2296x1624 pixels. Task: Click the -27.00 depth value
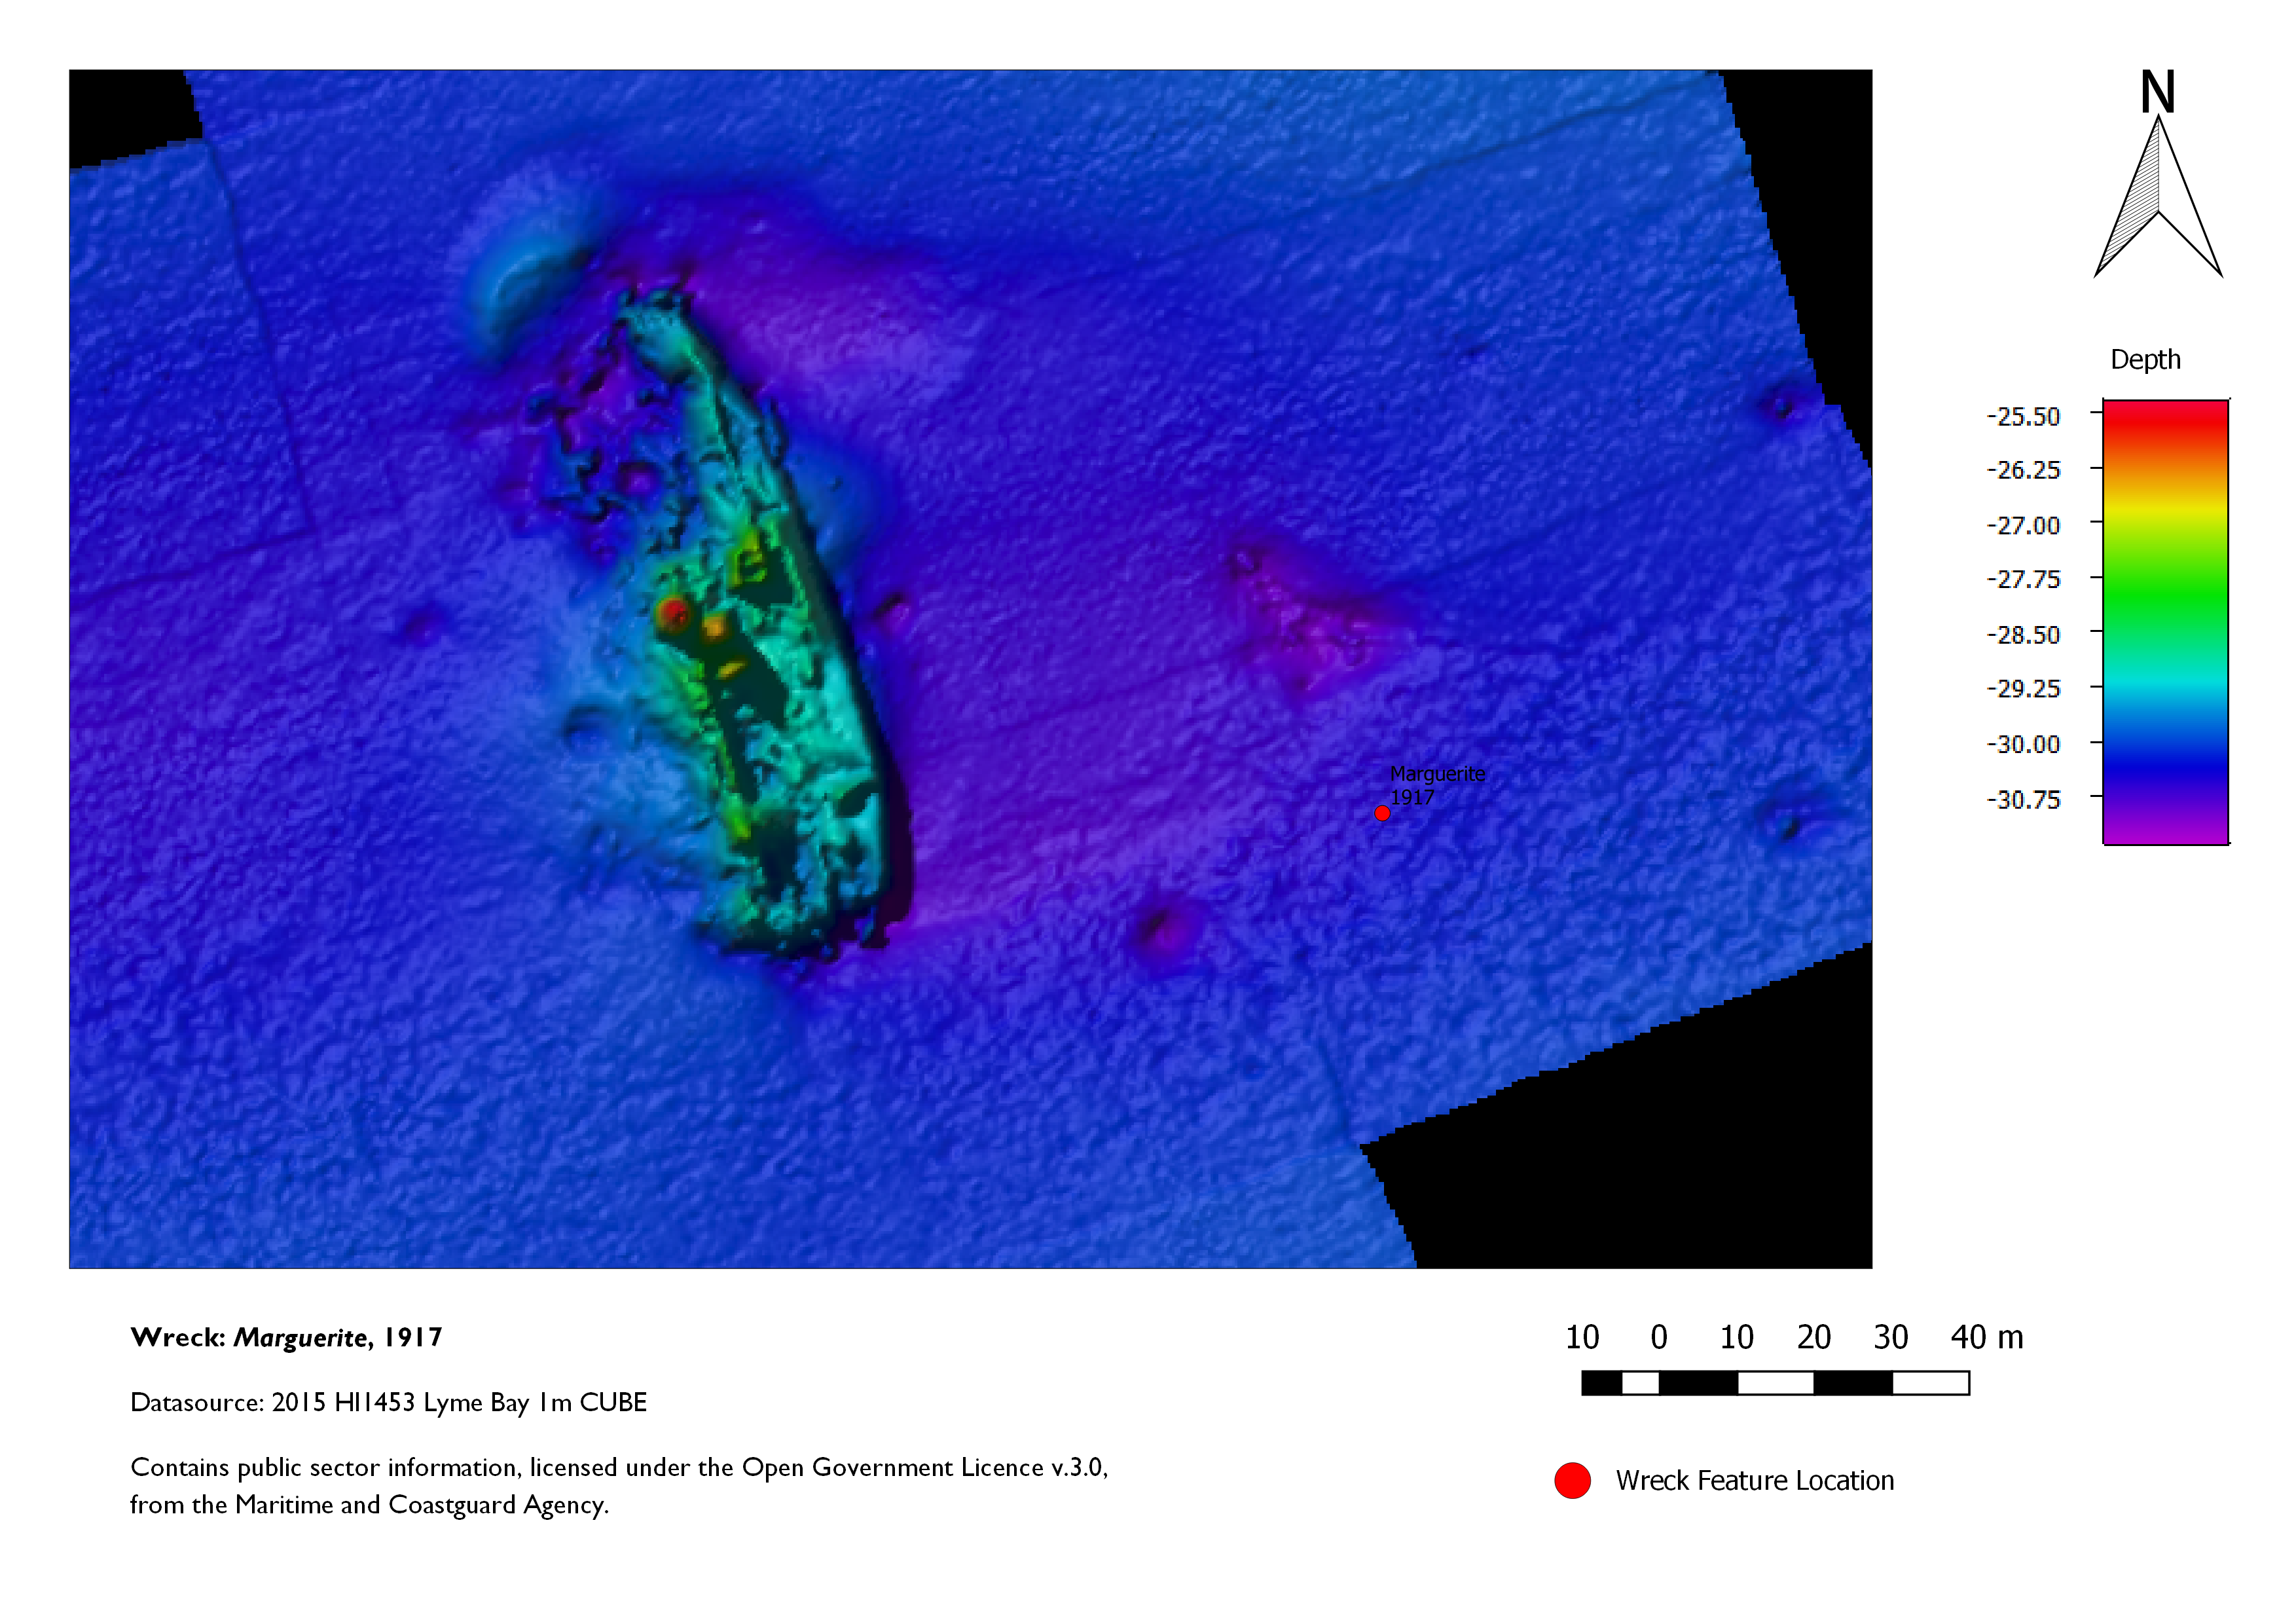(2023, 525)
